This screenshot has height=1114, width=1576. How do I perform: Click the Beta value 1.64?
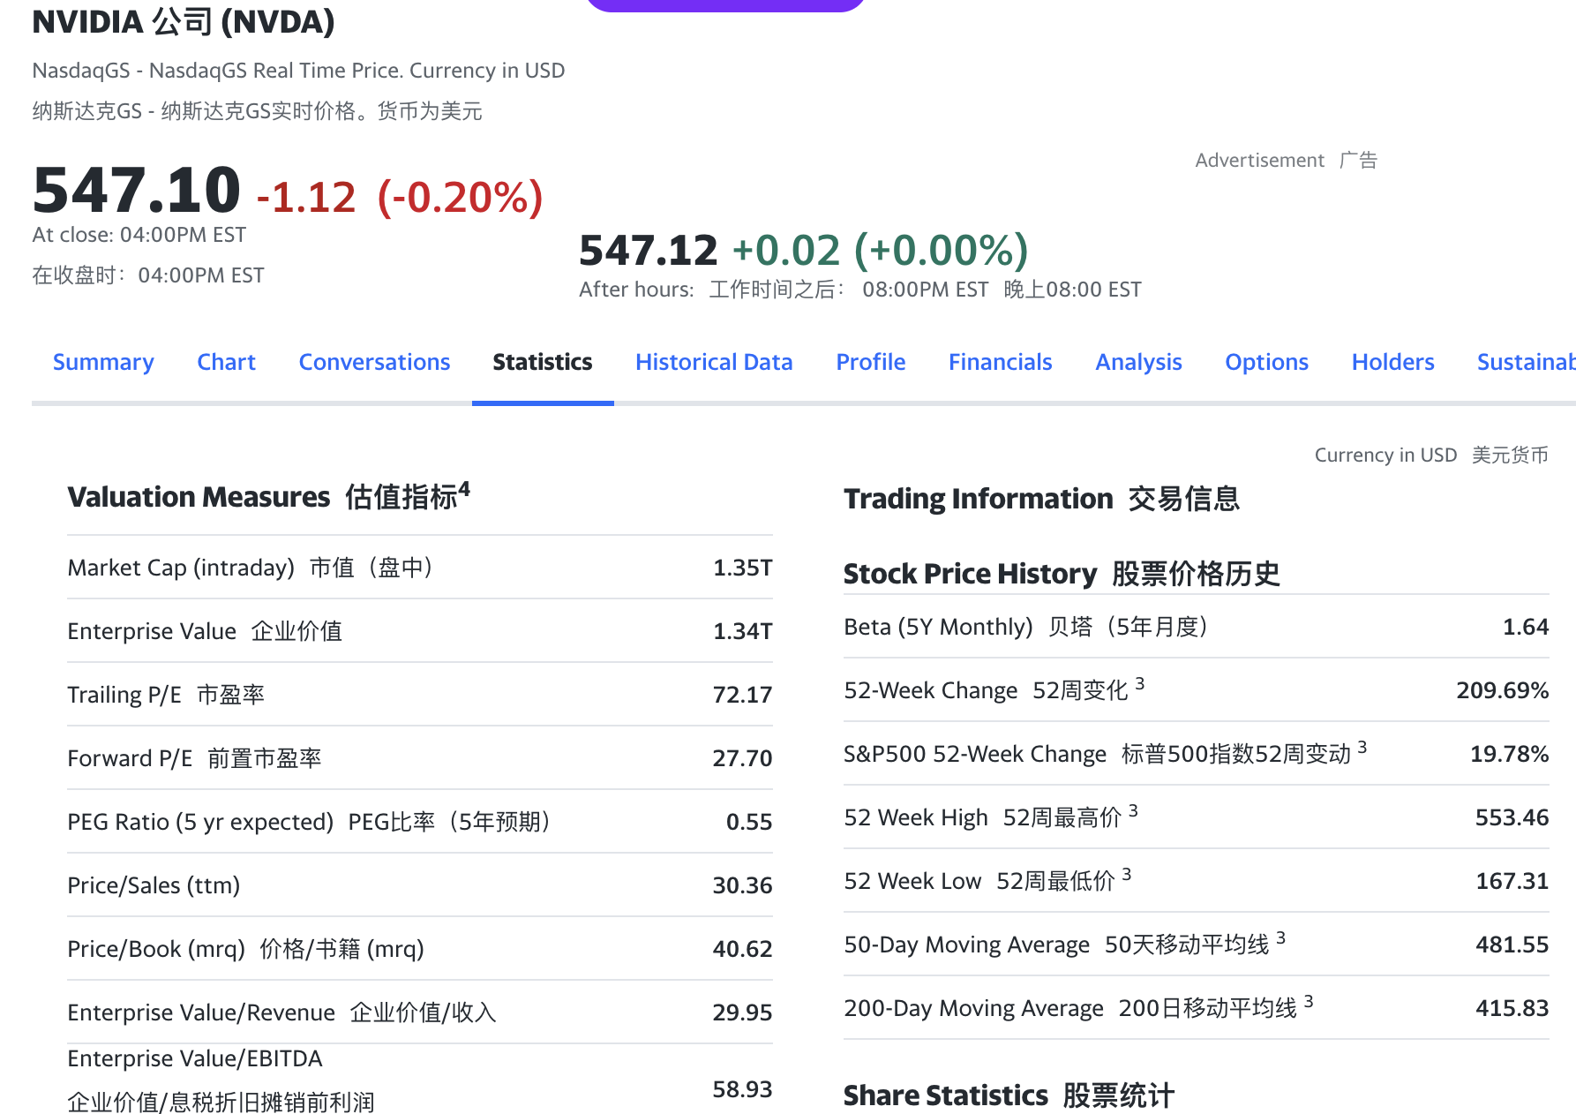(x=1526, y=627)
